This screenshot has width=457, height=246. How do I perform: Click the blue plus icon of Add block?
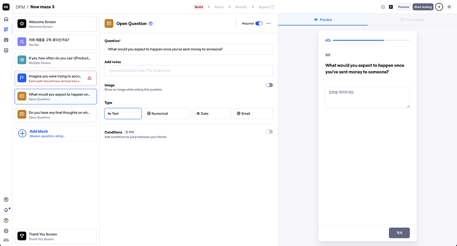click(x=22, y=133)
